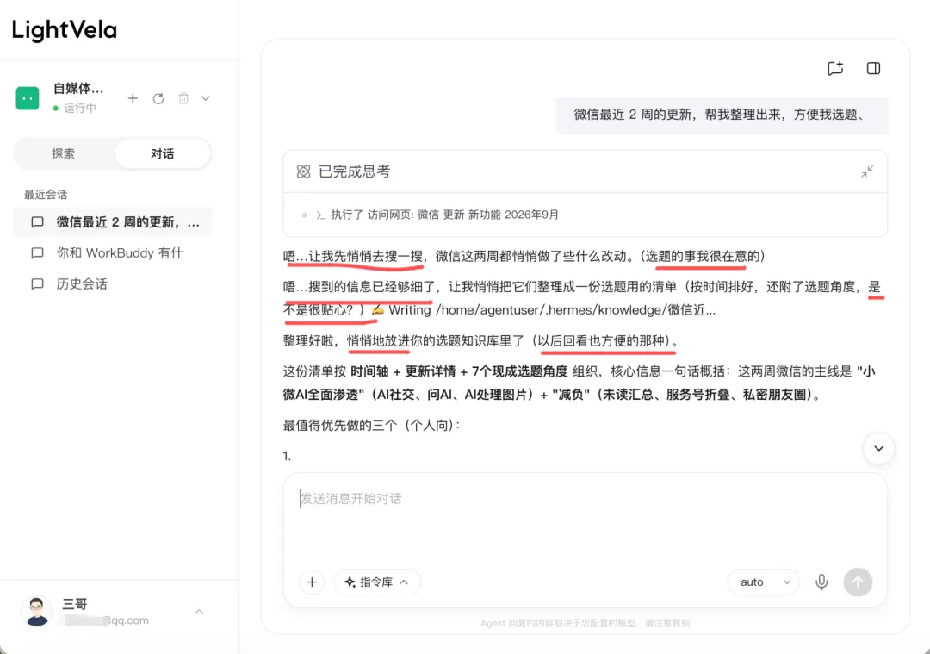Start a new chat with top-right icon
This screenshot has height=654, width=930.
click(x=835, y=68)
